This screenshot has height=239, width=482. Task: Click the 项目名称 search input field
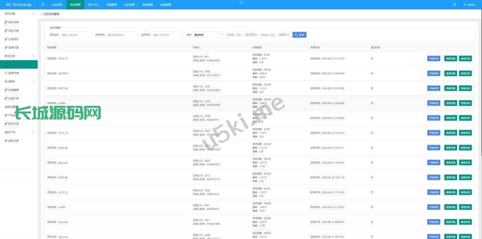point(76,35)
